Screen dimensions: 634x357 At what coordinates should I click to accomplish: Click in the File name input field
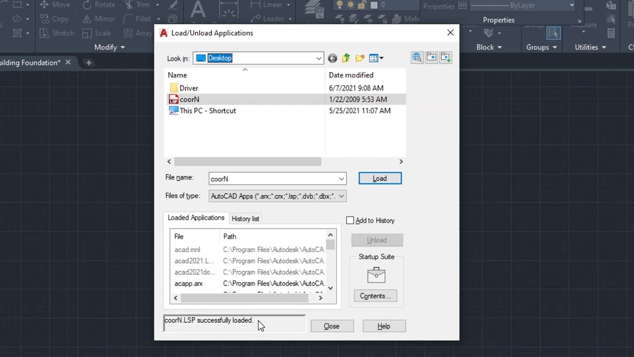pyautogui.click(x=273, y=179)
